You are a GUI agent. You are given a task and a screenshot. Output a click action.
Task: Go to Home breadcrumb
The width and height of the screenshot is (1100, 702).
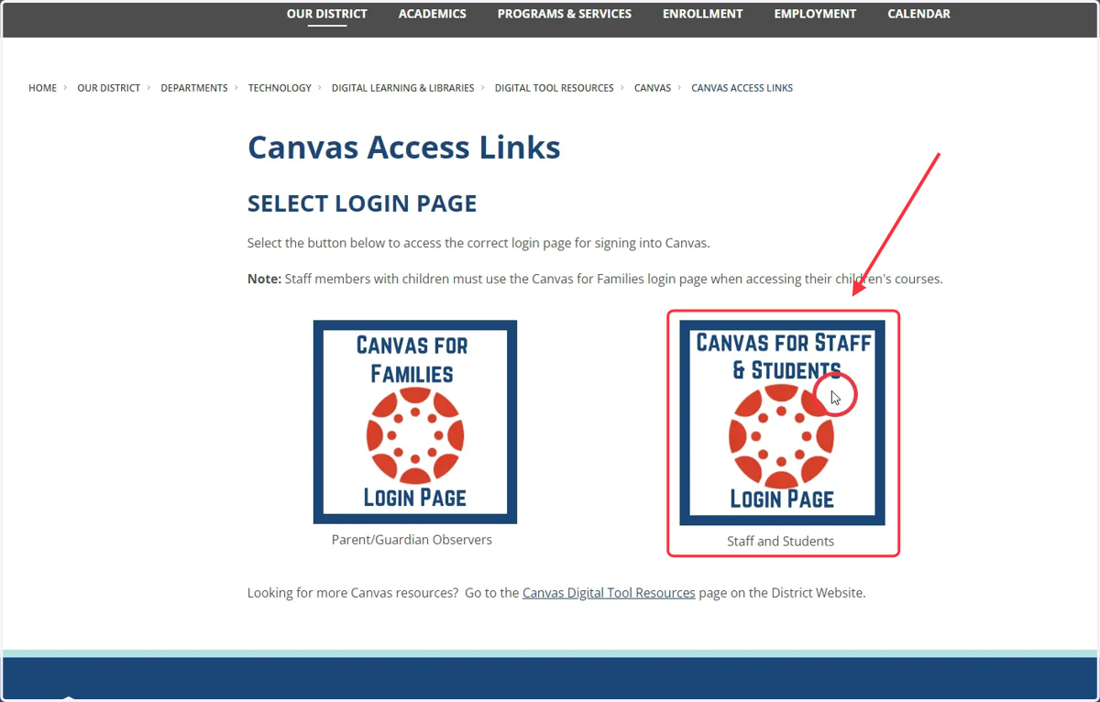pos(42,88)
